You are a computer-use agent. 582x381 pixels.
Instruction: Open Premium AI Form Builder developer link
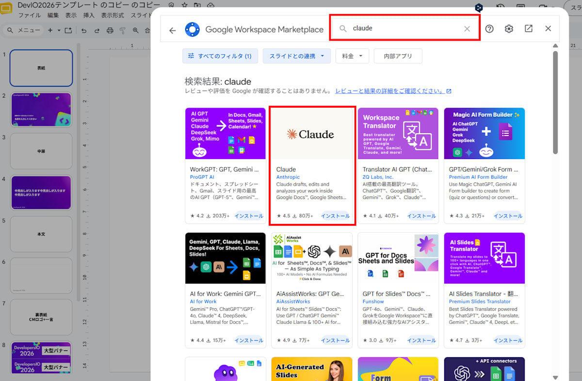478,177
